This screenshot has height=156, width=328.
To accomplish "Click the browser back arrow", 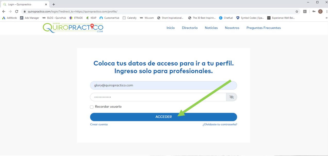I will (4, 12).
